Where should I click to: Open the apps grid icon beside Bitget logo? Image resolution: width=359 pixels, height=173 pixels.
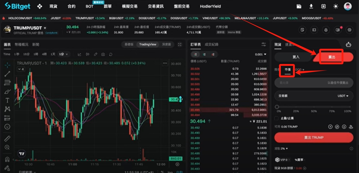40,7
